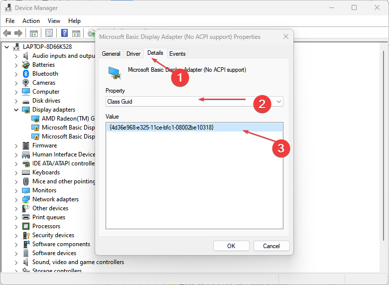Click the Back arrow in Device Manager toolbar
This screenshot has height=285, width=389.
point(7,33)
